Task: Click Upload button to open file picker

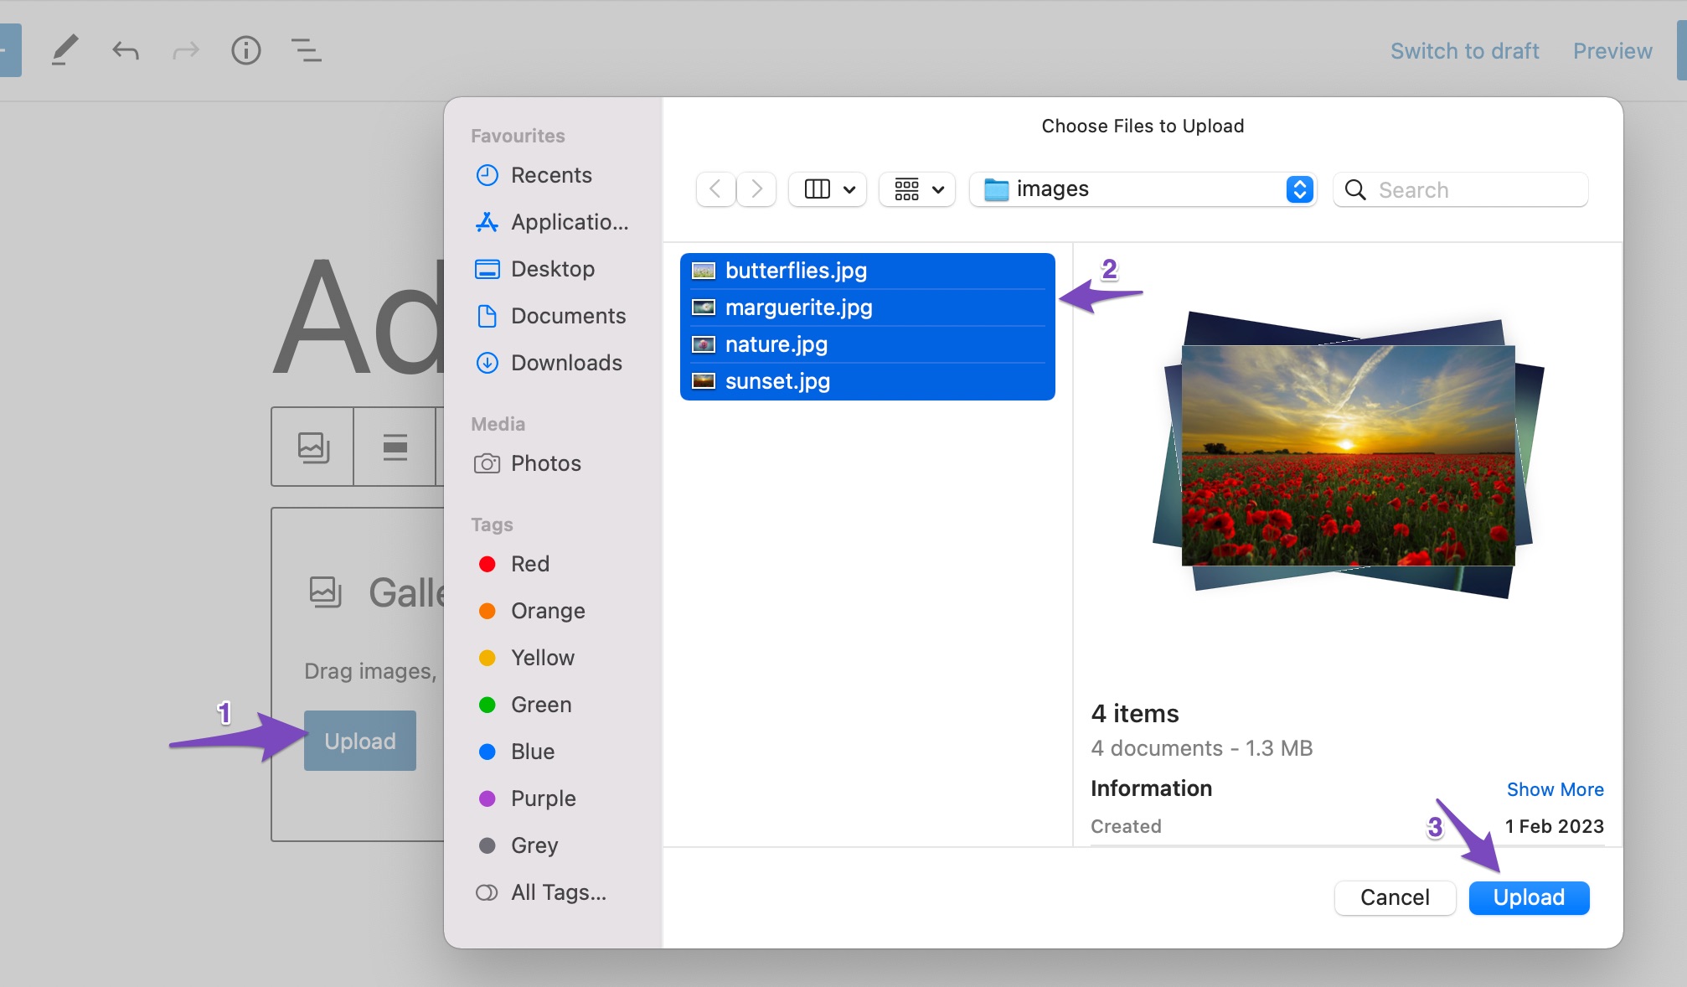Action: (x=359, y=741)
